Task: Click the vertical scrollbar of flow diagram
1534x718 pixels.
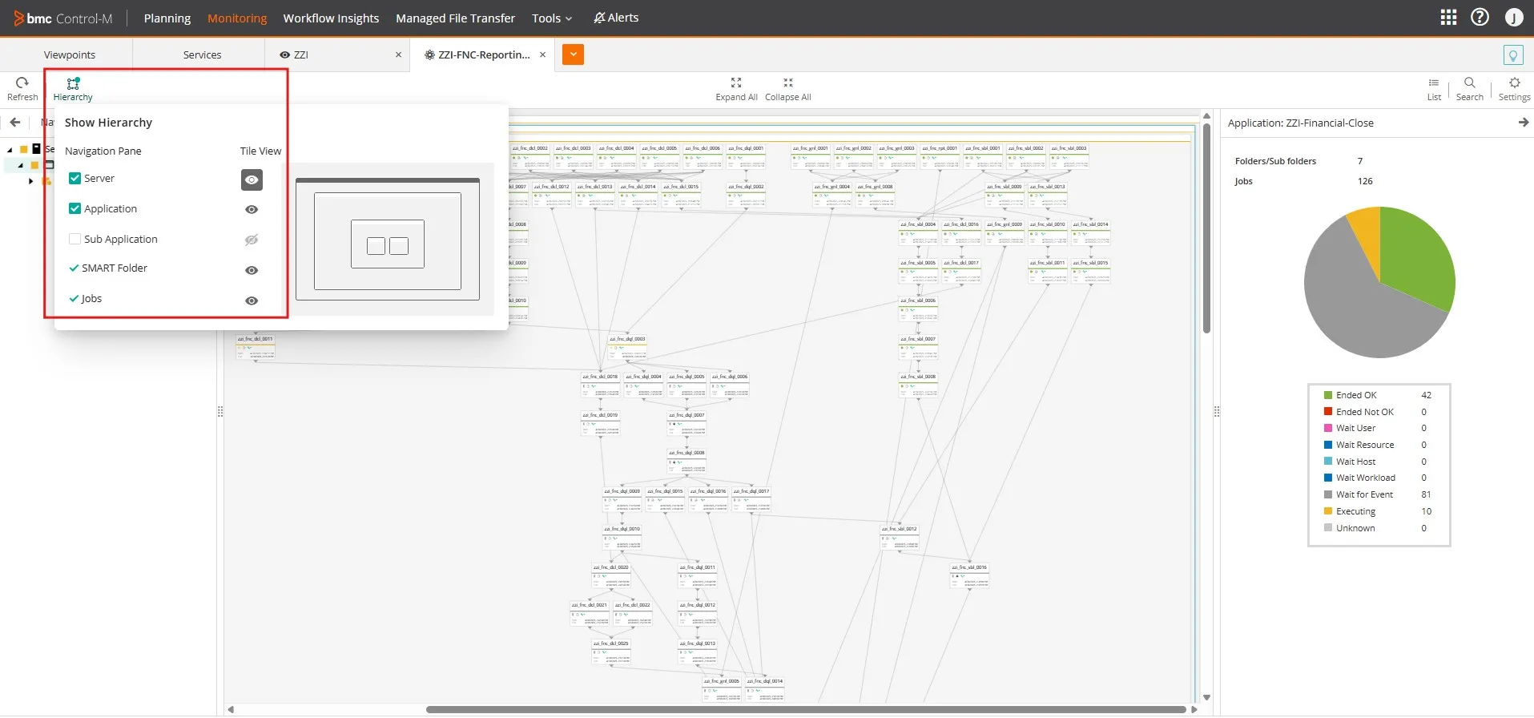Action: 1206,228
